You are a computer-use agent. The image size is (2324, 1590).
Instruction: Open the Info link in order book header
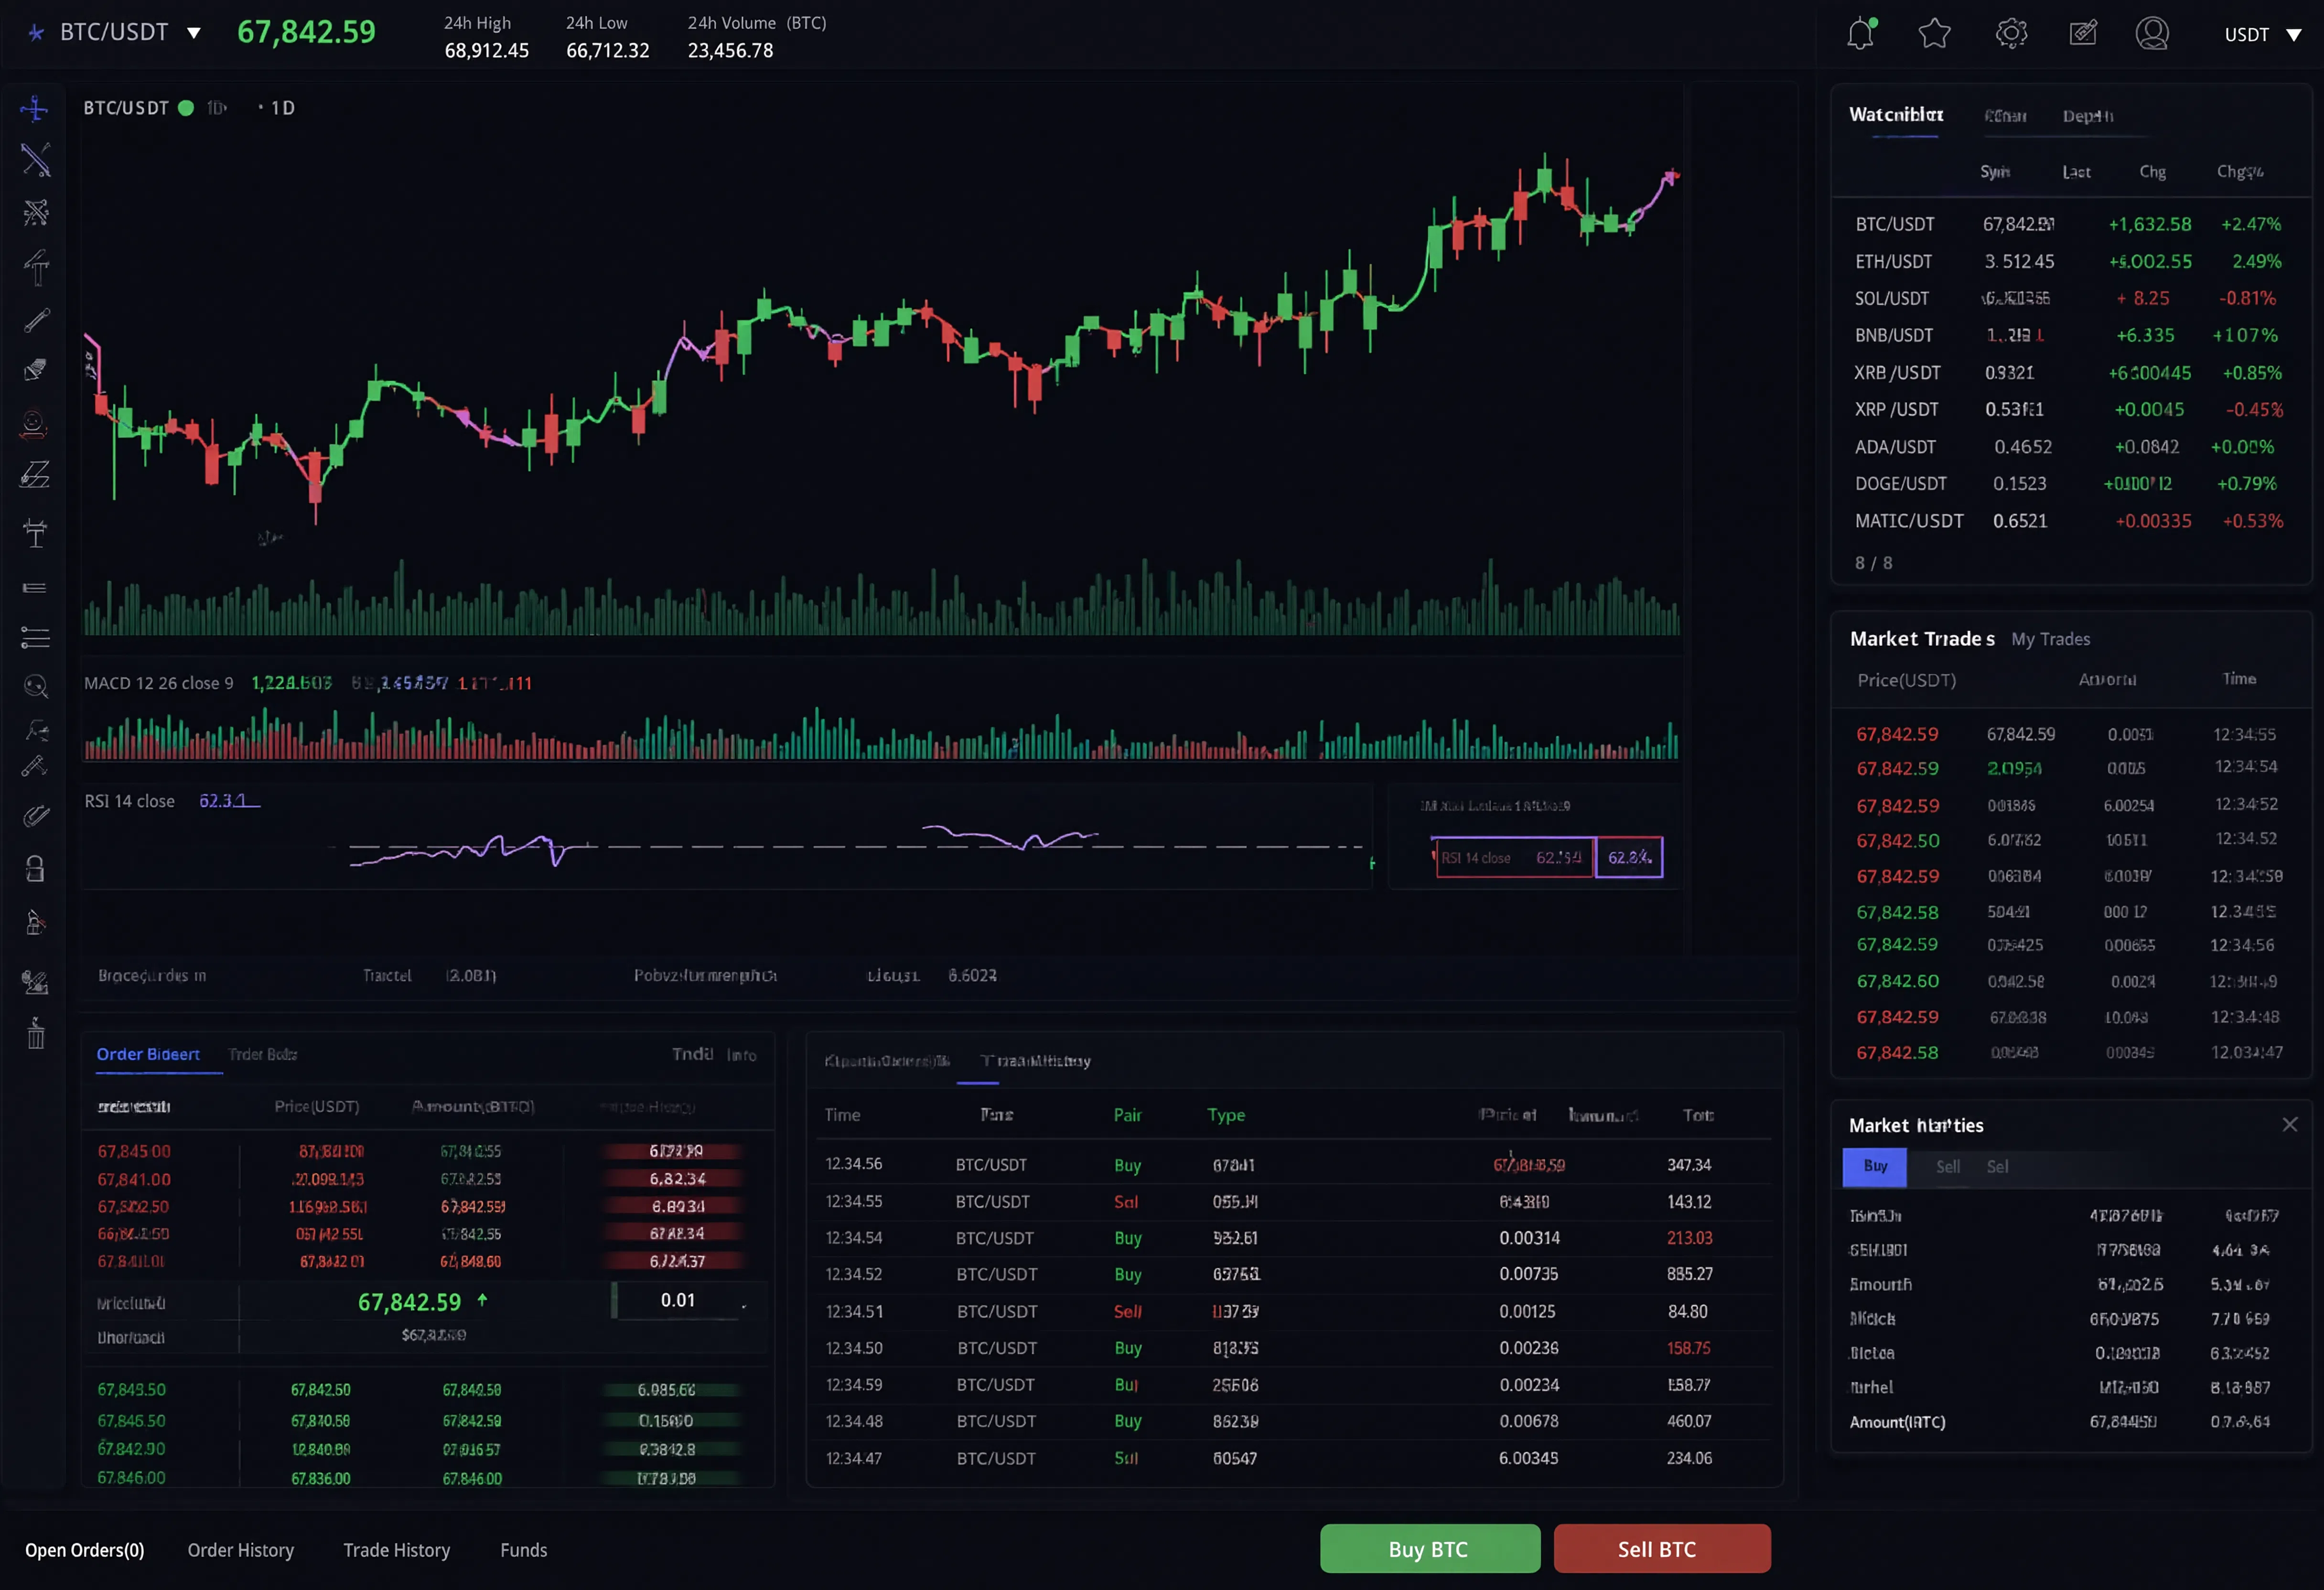tap(741, 1055)
